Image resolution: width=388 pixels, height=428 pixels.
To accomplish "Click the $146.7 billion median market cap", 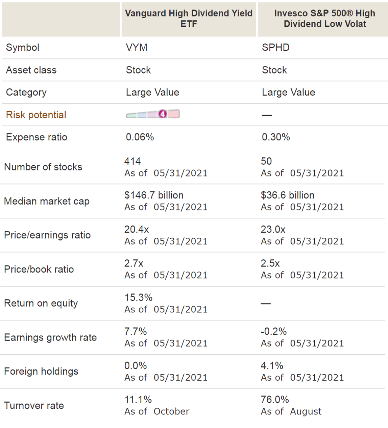I will point(154,195).
